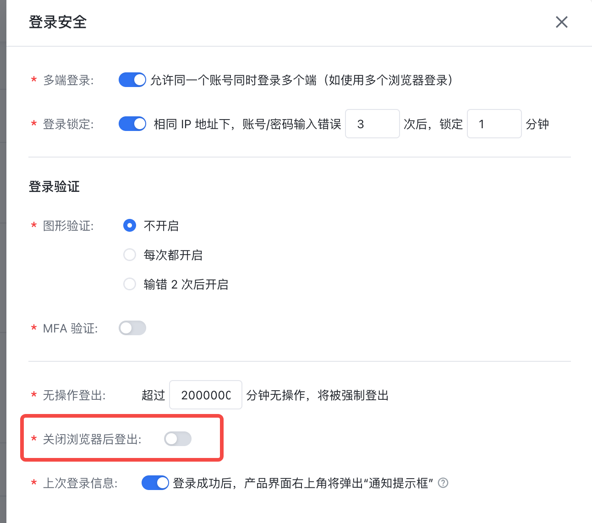Click the 登录安全 dialog title
The width and height of the screenshot is (592, 523).
(x=58, y=22)
